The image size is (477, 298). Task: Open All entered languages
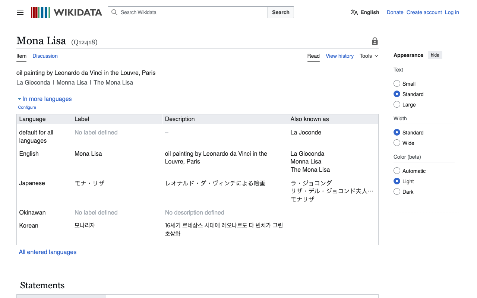(47, 252)
